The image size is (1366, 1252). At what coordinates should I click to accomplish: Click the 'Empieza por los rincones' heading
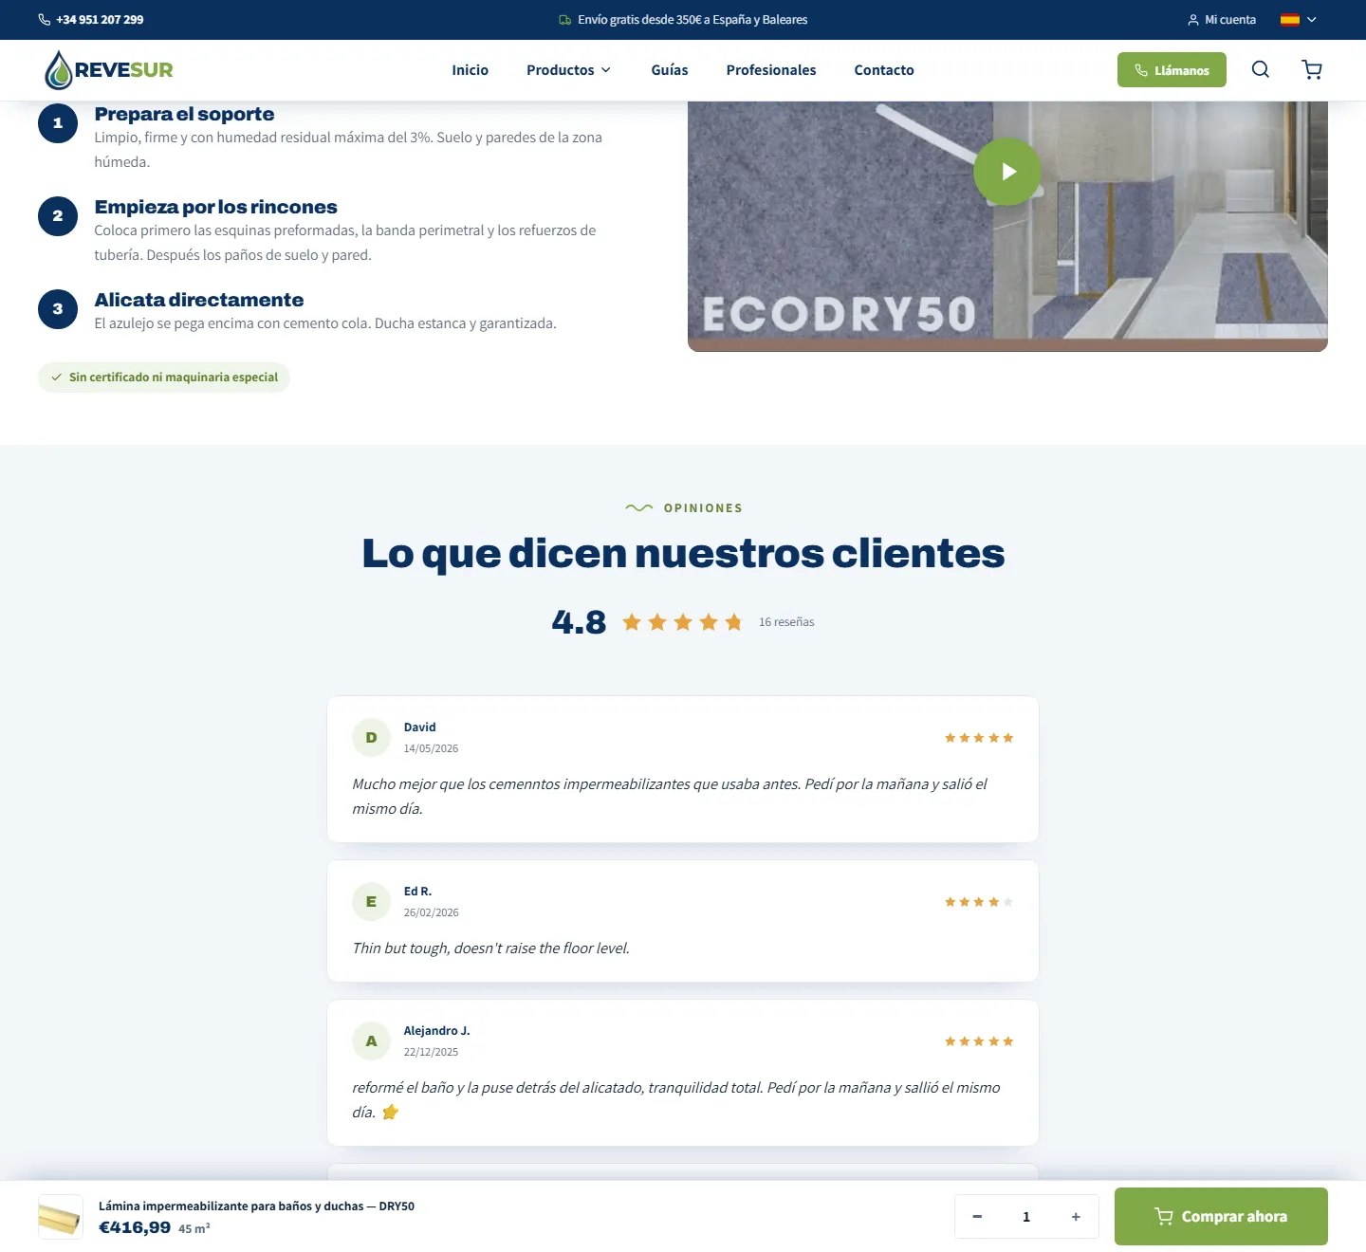[x=215, y=207]
